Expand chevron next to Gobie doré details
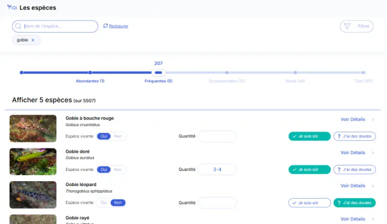Screen dimensions: 387x224 pyautogui.click(x=373, y=153)
